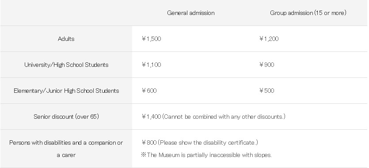Select the ¥600 general admission price
The width and height of the screenshot is (369, 168).
(x=149, y=91)
